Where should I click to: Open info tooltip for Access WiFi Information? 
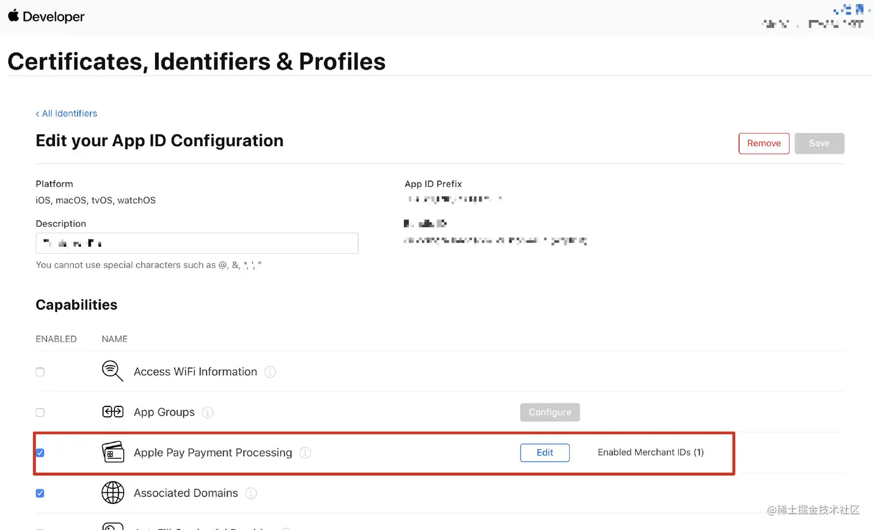coord(270,372)
